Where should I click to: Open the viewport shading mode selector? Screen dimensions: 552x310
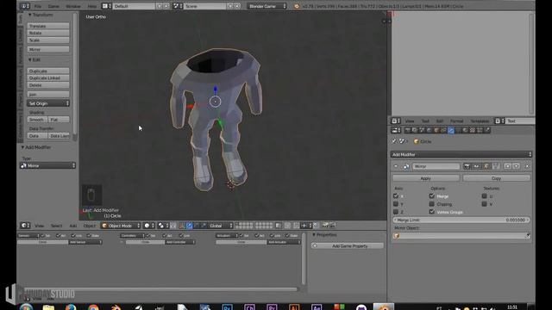click(x=149, y=226)
